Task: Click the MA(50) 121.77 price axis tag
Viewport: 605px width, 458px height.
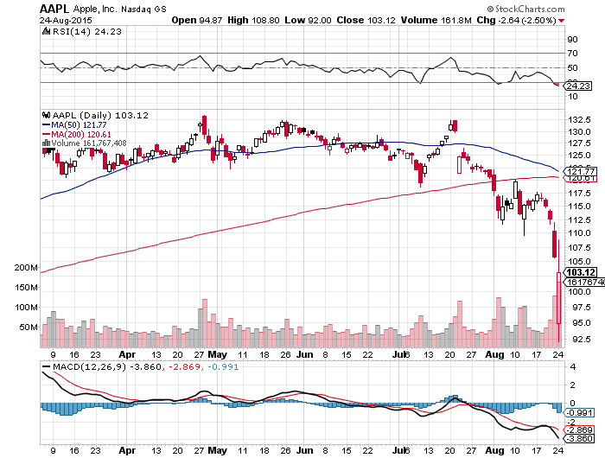Action: 577,172
